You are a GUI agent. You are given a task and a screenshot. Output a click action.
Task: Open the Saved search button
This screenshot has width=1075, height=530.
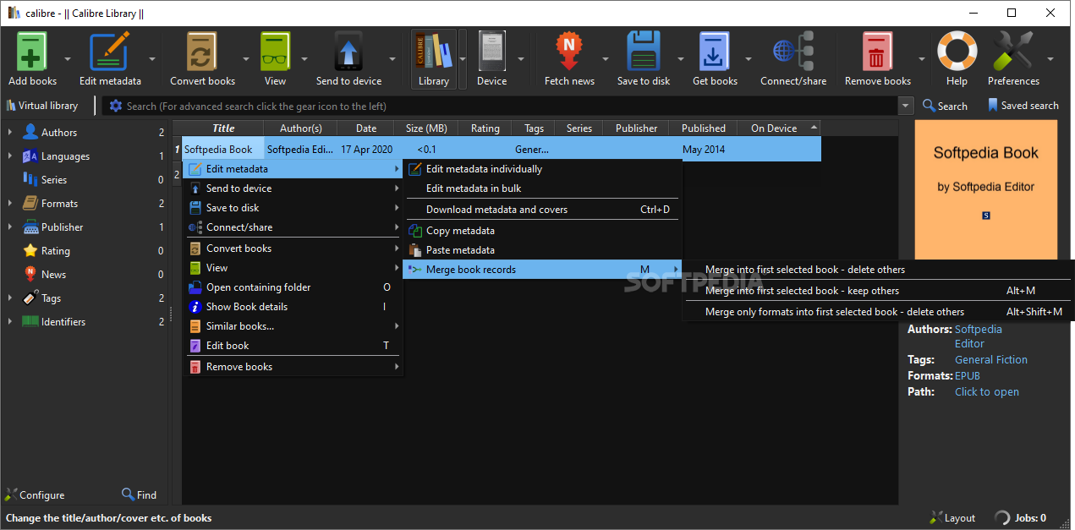tap(1023, 106)
